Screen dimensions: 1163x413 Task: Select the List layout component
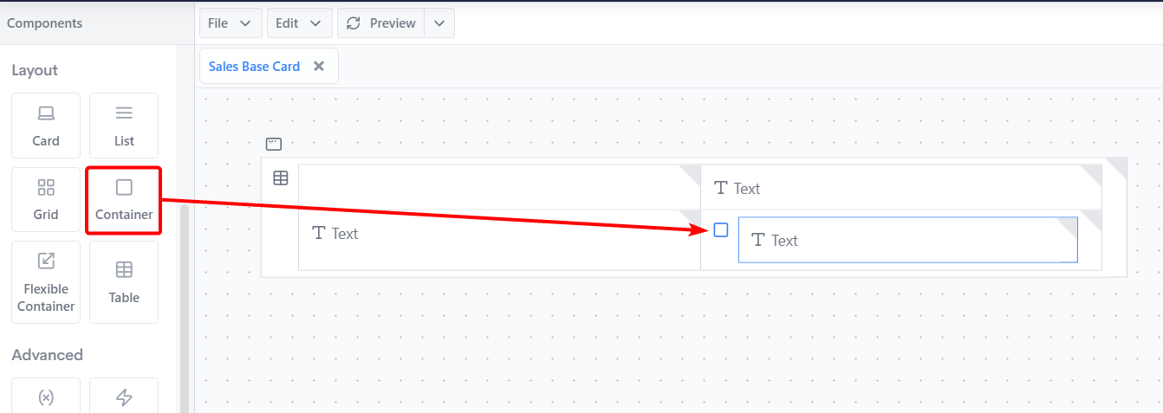124,126
